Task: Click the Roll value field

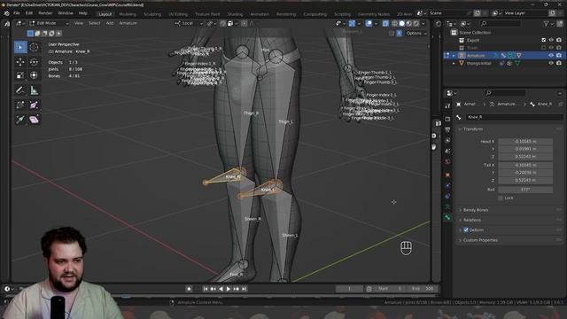Action: (525, 190)
